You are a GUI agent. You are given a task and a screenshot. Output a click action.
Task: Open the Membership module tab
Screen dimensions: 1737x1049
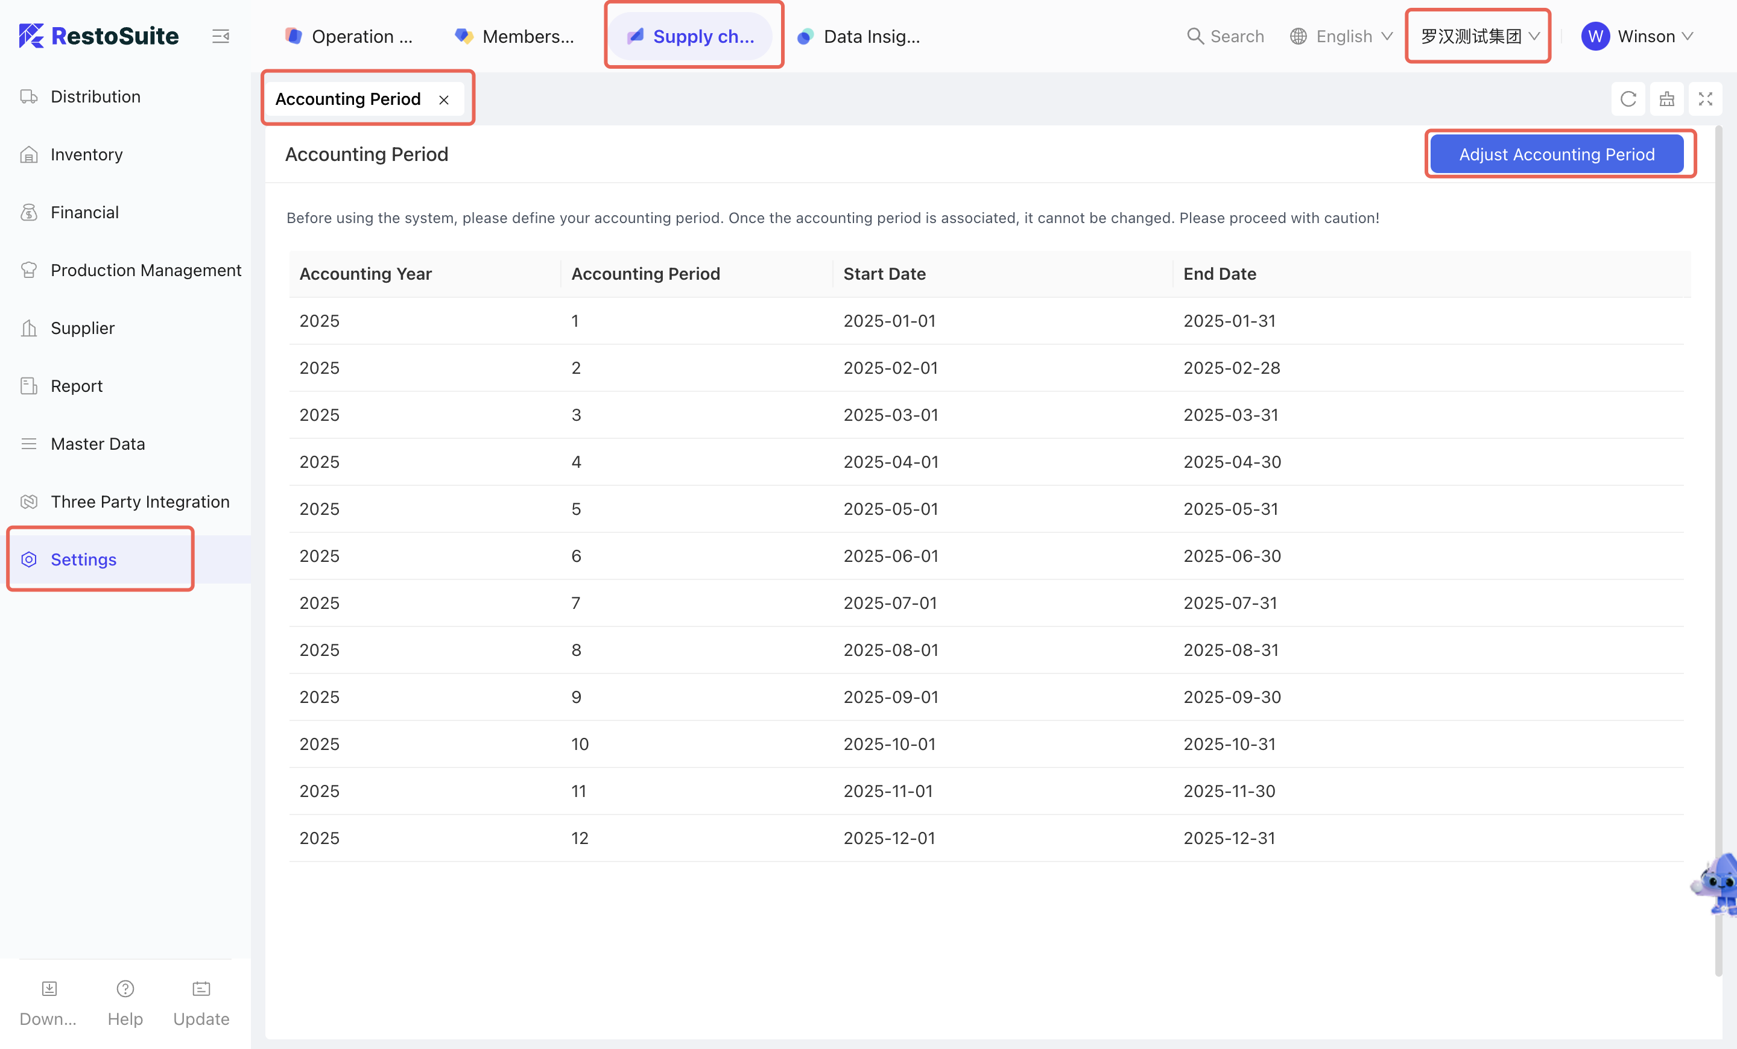(x=514, y=36)
